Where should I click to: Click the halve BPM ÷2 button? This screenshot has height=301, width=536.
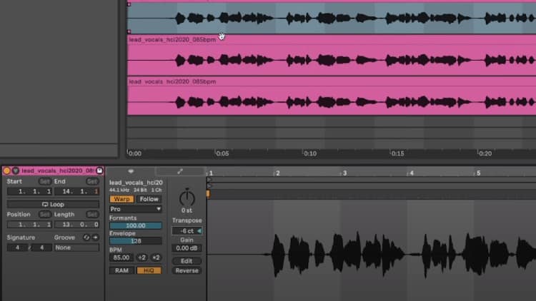click(x=142, y=257)
